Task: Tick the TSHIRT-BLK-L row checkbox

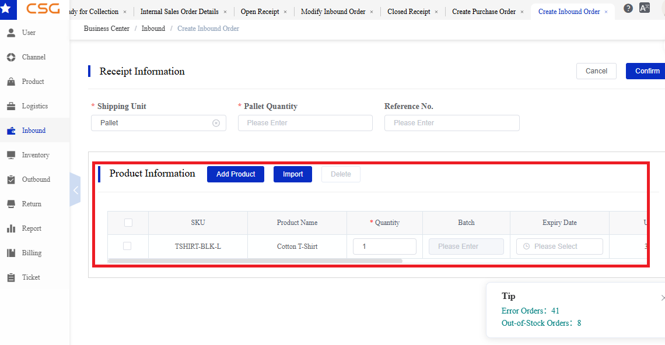Action: click(x=127, y=246)
